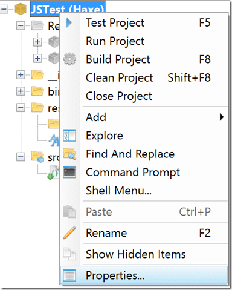232x290 pixels.
Task: Click the Show Hidden Items icon
Action: tap(69, 254)
